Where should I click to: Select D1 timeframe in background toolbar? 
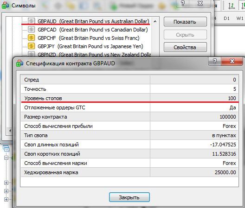pyautogui.click(x=226, y=19)
